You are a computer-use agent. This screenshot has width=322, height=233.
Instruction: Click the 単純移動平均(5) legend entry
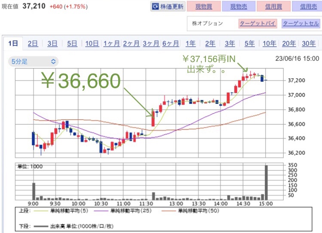[x=61, y=211]
